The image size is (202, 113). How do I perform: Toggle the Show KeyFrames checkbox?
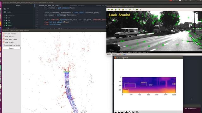tap(3, 40)
